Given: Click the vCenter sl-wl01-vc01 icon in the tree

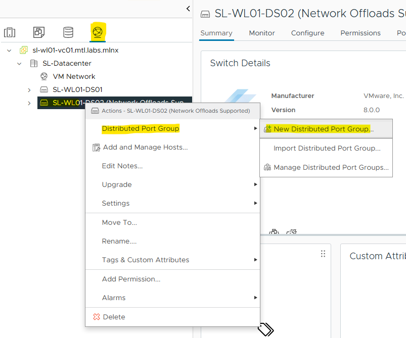Looking at the screenshot, I should click(24, 50).
